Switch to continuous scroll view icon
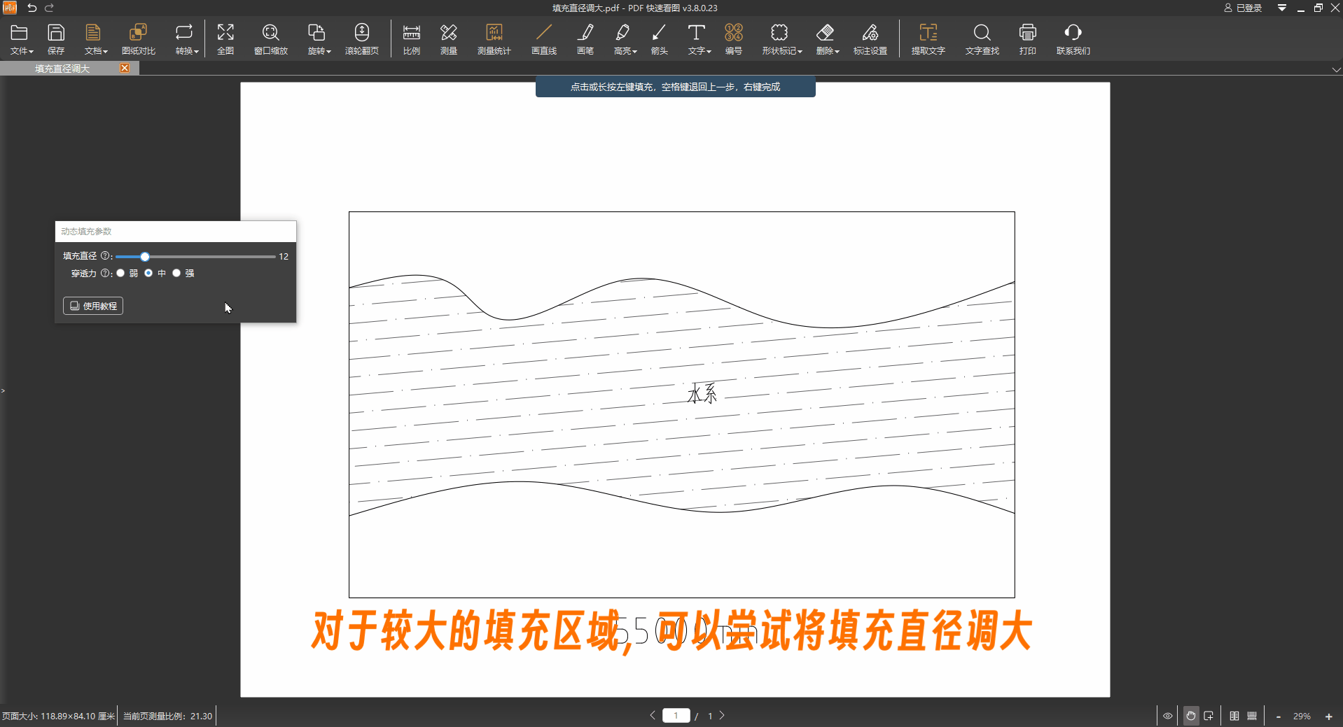 pyautogui.click(x=1252, y=716)
